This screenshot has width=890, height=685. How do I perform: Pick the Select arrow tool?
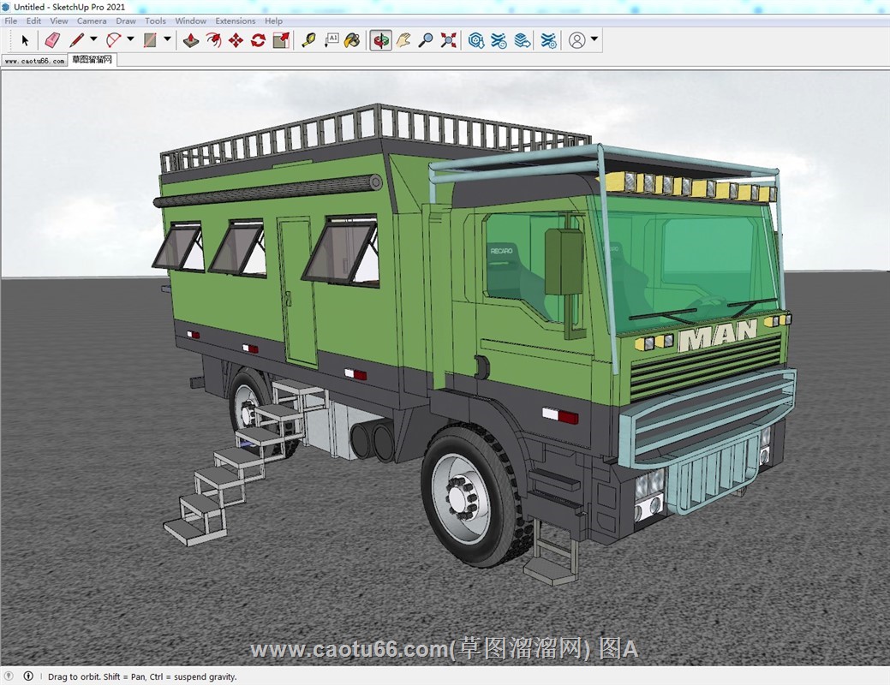pos(24,40)
